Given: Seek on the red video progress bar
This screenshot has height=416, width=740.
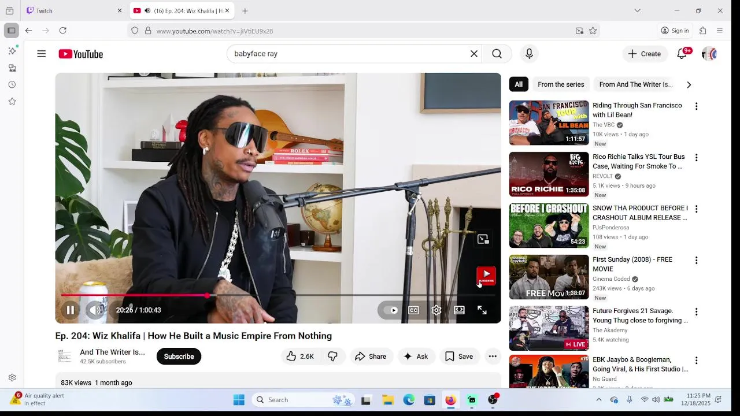Looking at the screenshot, I should [278, 295].
